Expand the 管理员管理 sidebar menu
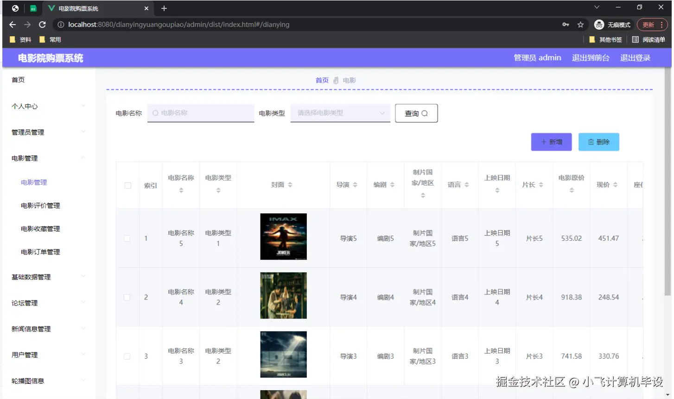 click(49, 132)
